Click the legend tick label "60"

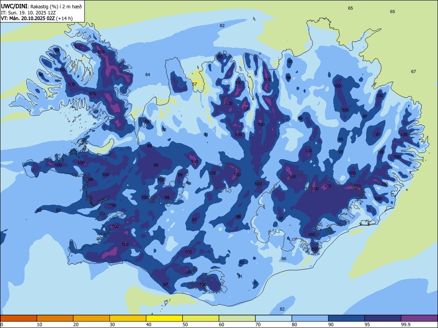[x=222, y=325]
